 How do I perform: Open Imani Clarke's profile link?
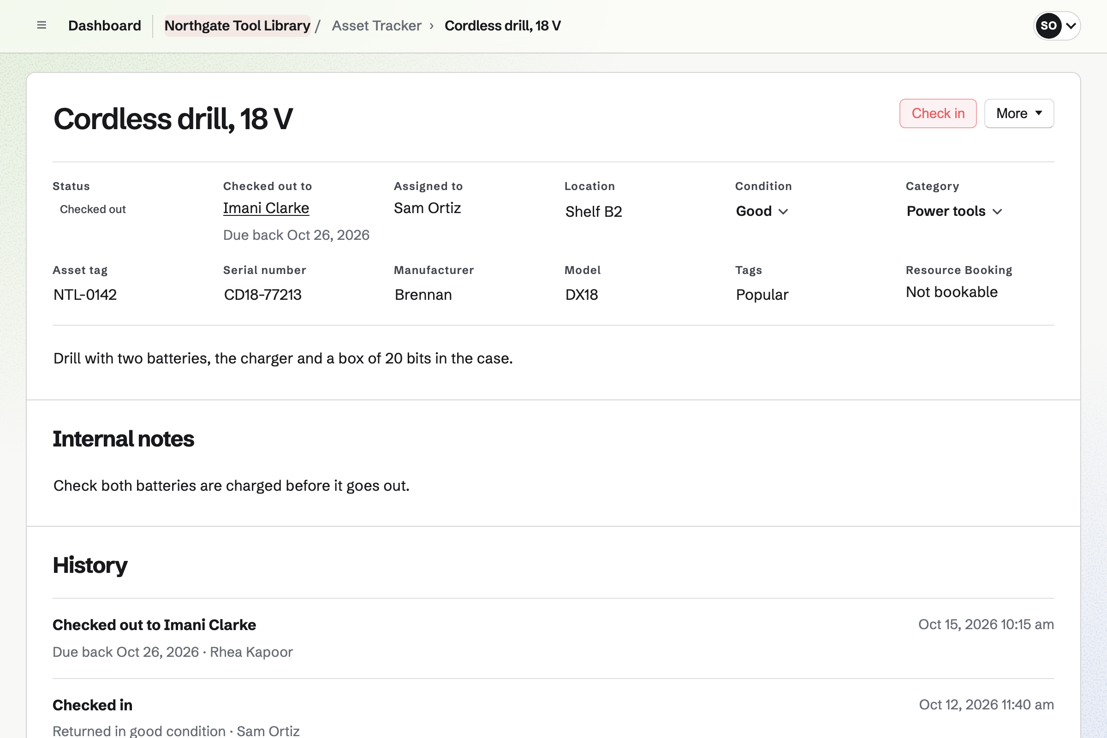click(x=266, y=208)
